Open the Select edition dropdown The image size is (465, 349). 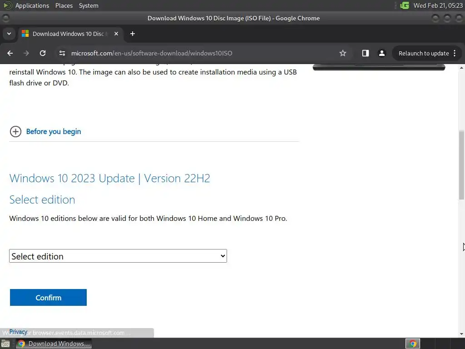118,256
